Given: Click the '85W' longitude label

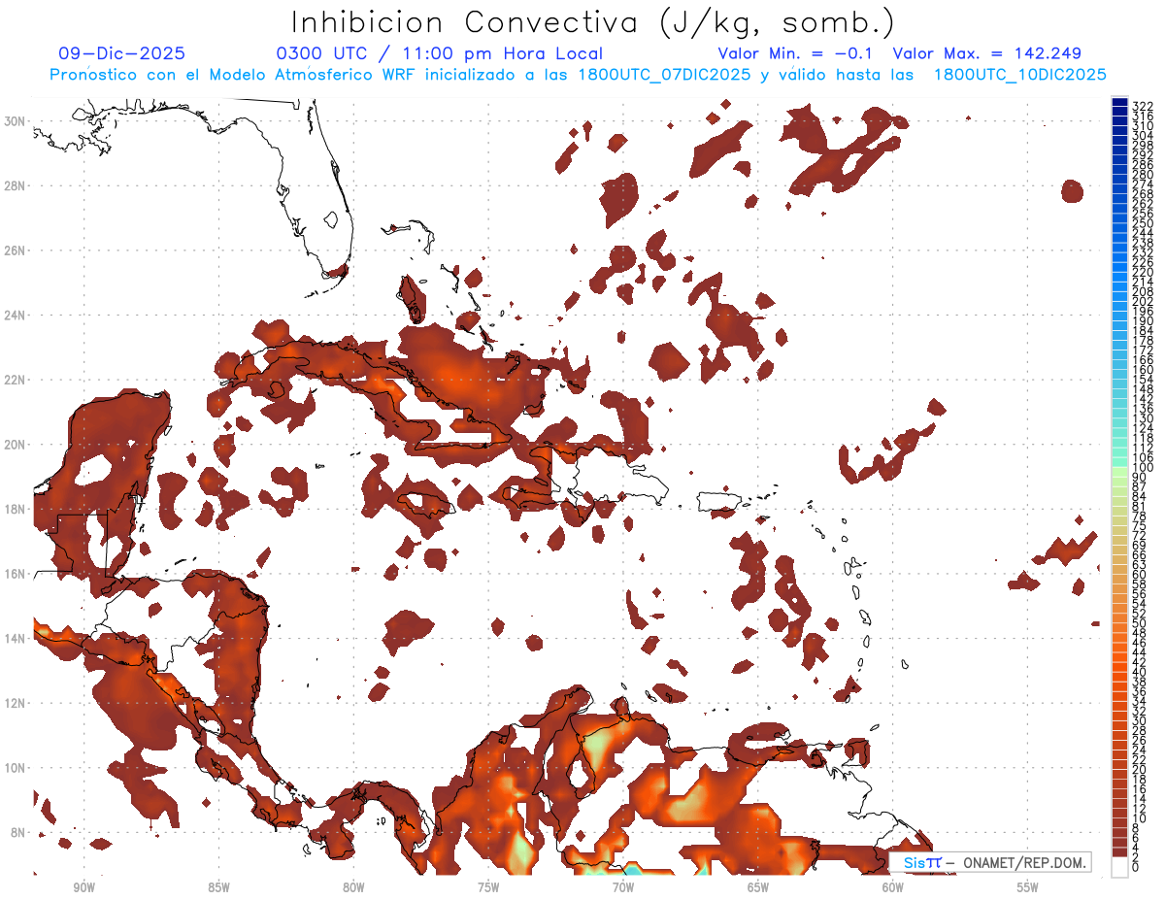Looking at the screenshot, I should point(218,887).
